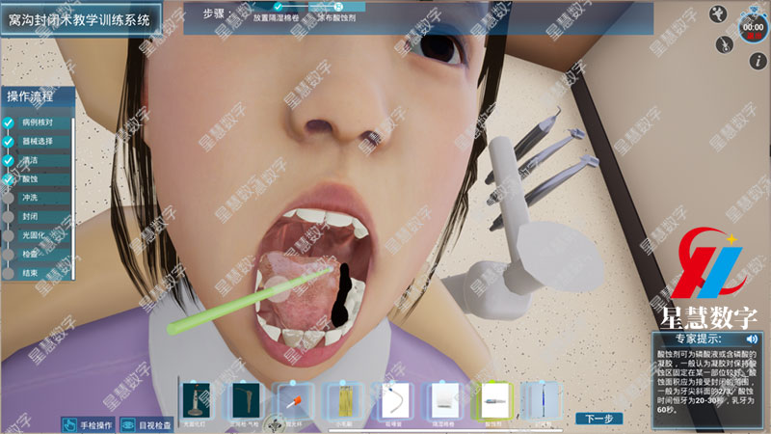Switch to 手柄操作 handle operation mode
The image size is (771, 434).
[89, 424]
